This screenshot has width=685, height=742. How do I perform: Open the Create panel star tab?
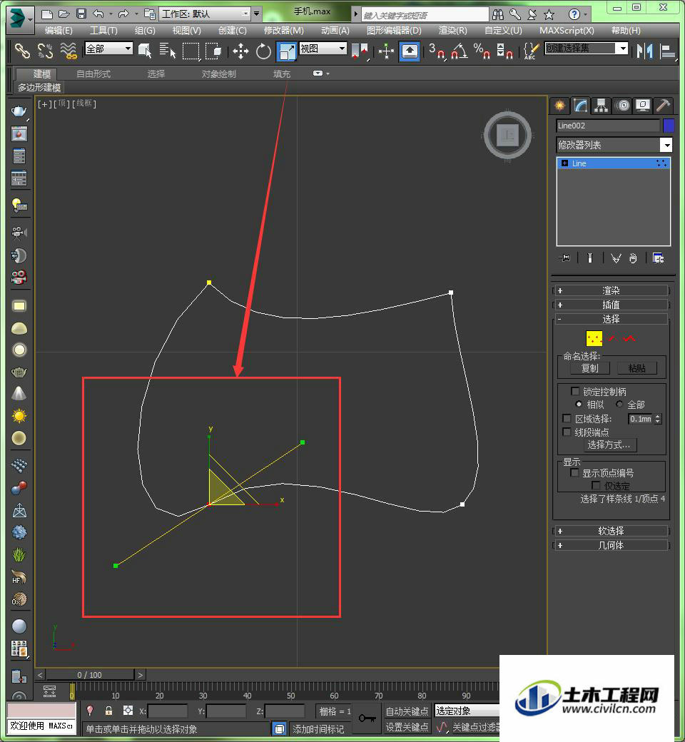(x=559, y=105)
